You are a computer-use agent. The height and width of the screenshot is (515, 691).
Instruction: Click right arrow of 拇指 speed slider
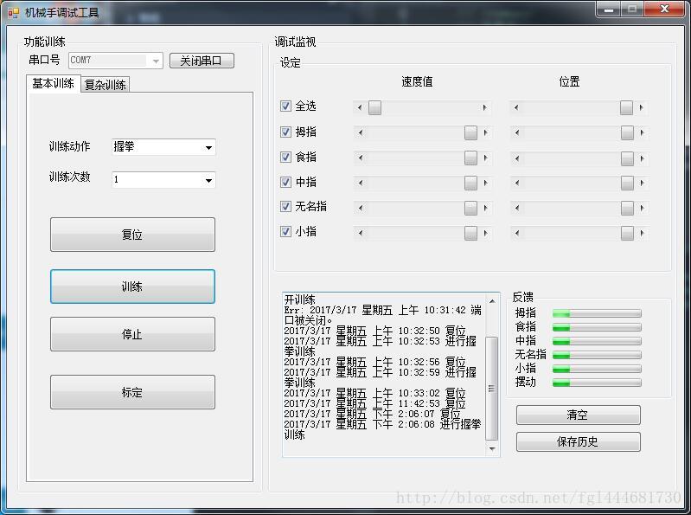[486, 132]
